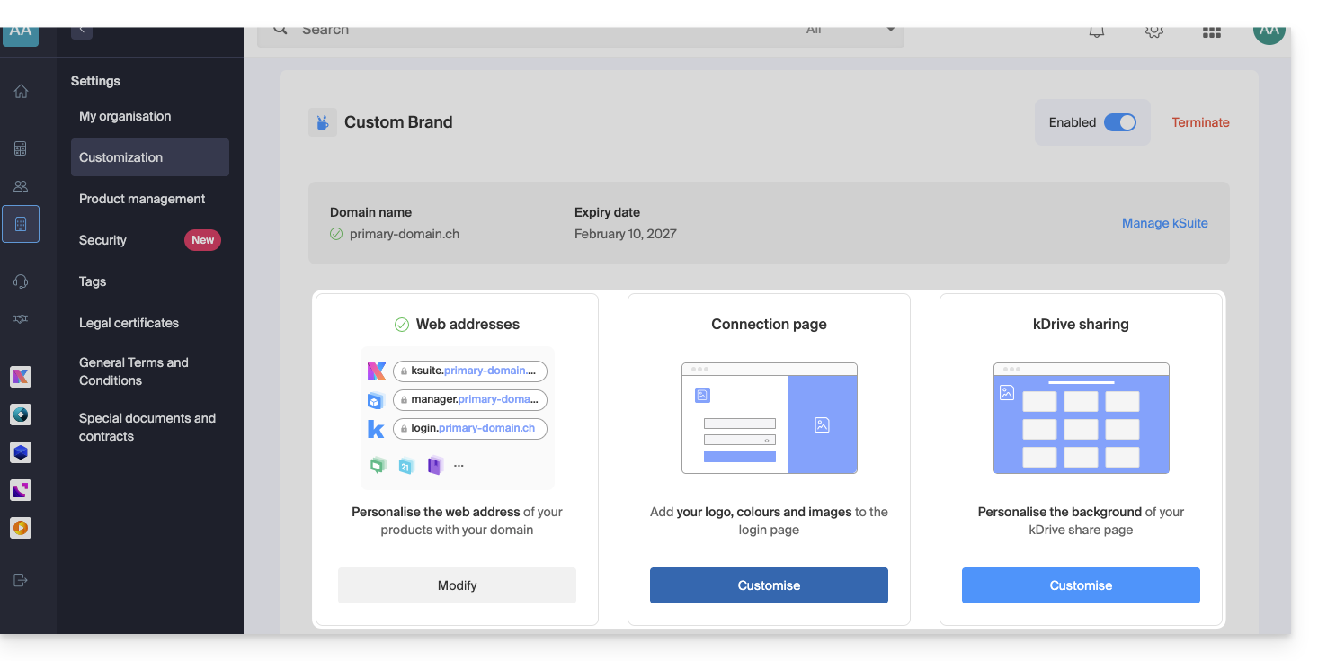Open the users group icon in sidebar
Screen dimensions: 1318x661
21,186
